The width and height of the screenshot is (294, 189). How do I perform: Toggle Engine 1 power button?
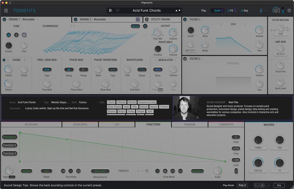pos(4,19)
